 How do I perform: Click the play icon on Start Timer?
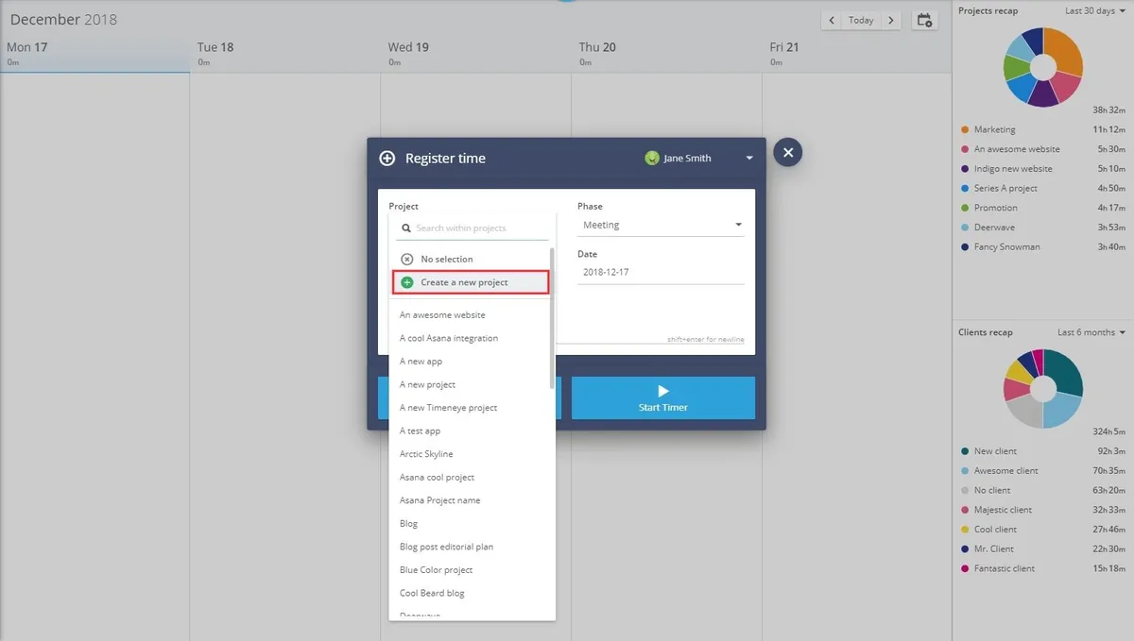663,391
